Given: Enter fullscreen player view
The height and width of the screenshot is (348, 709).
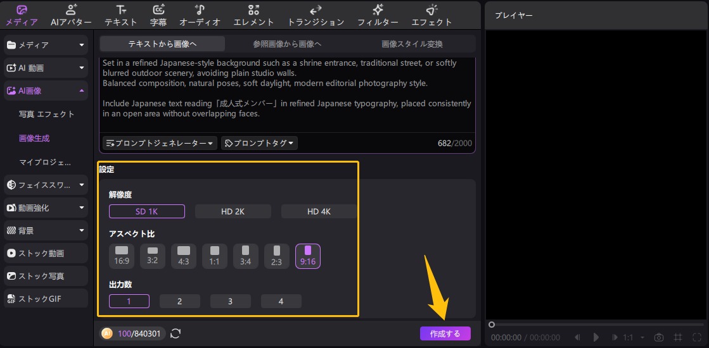Looking at the screenshot, I should [x=696, y=337].
